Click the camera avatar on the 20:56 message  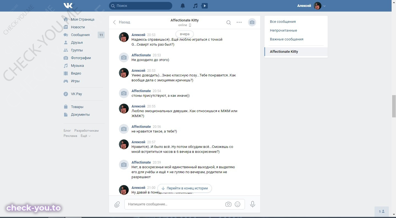pos(124,129)
